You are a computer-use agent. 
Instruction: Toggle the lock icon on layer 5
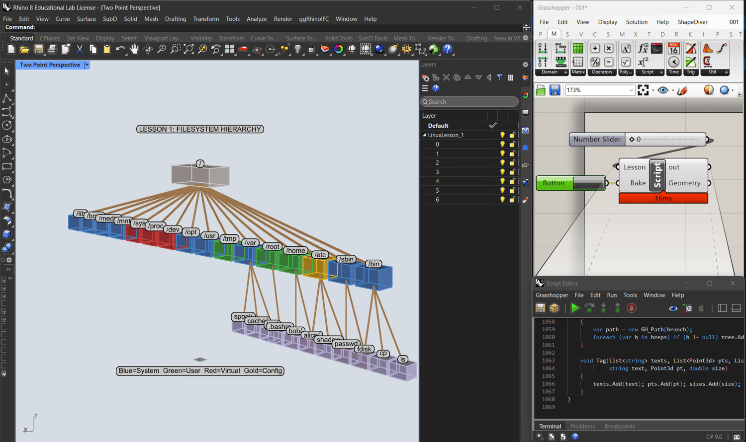[x=512, y=190]
